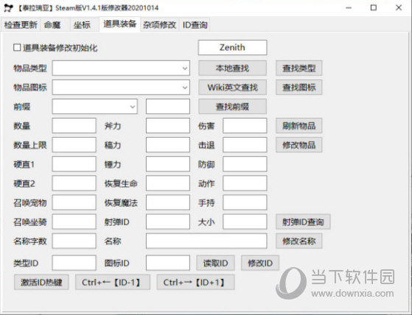Click the 查找类型 button
The width and height of the screenshot is (412, 315).
[298, 68]
